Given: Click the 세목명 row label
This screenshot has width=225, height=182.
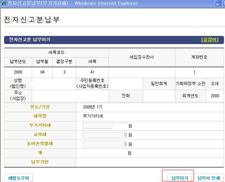Looking at the screenshot, I should tap(40, 116).
